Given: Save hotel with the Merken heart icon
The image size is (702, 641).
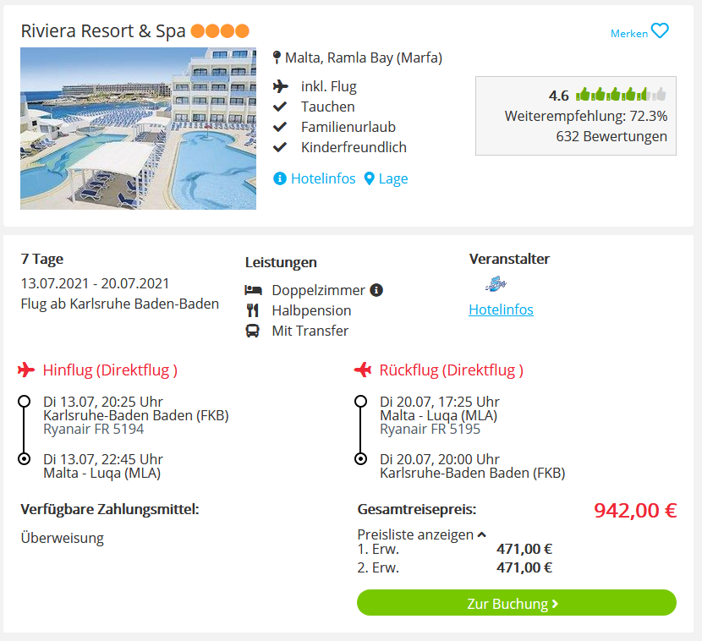Looking at the screenshot, I should (x=660, y=31).
